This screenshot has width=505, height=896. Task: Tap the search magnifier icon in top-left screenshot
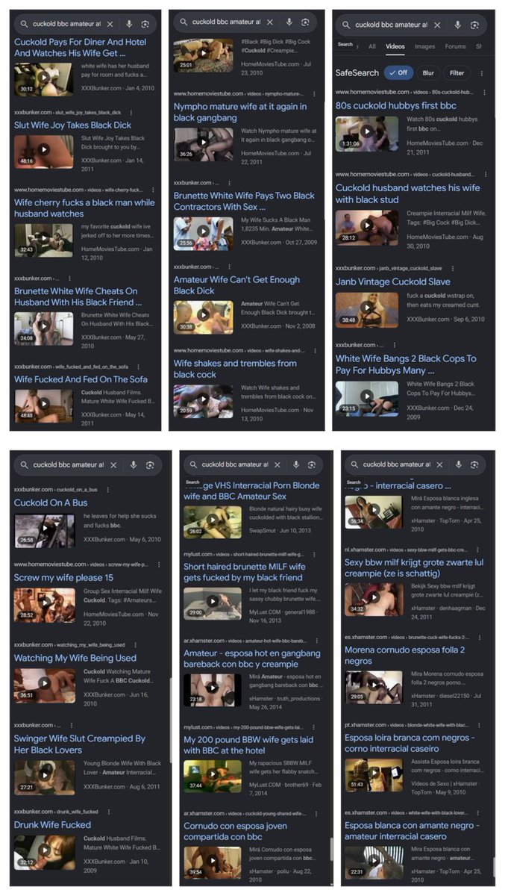click(25, 24)
